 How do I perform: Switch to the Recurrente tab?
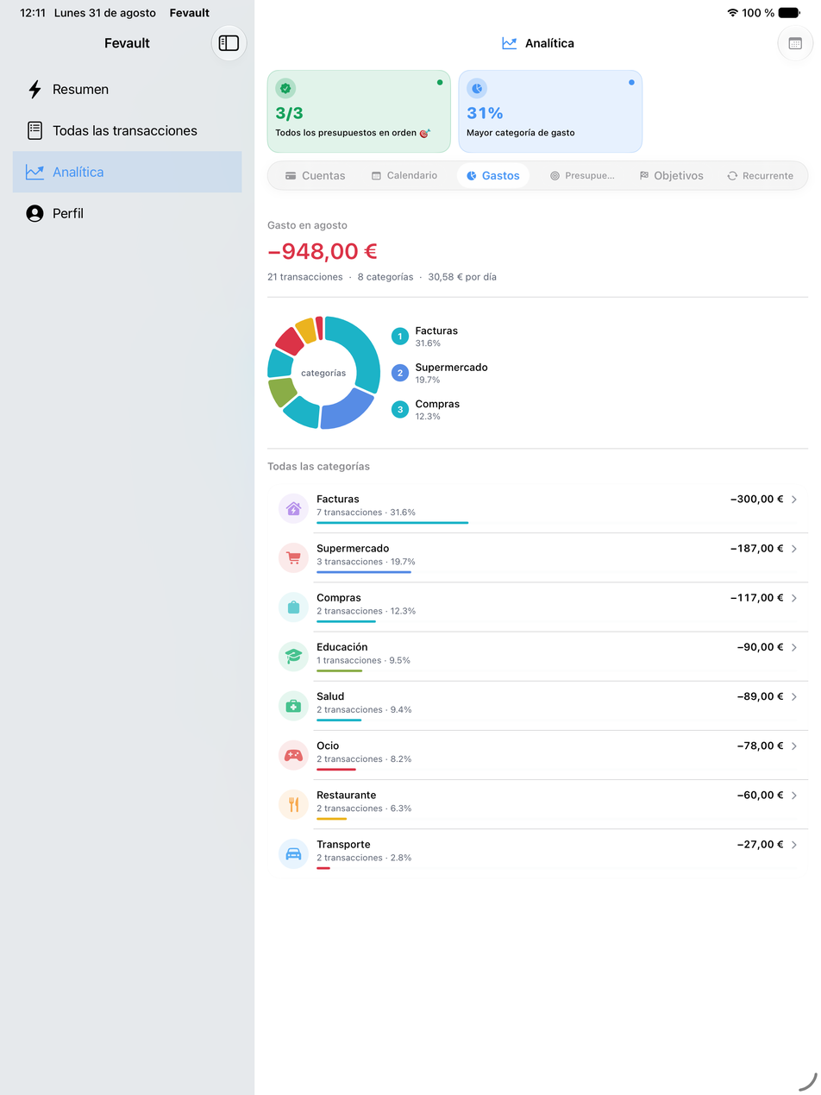[760, 175]
